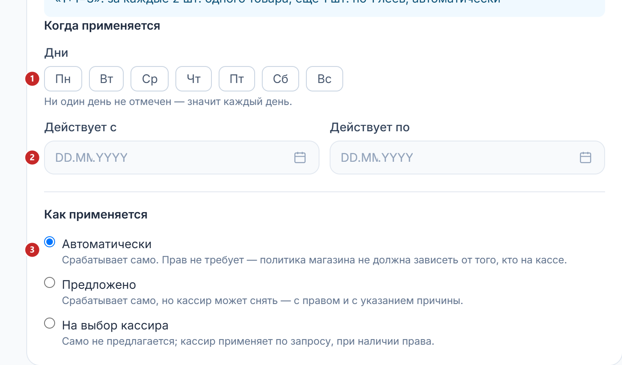The width and height of the screenshot is (622, 365).
Task: Focus the «Действует с» date field
Action: 182,158
